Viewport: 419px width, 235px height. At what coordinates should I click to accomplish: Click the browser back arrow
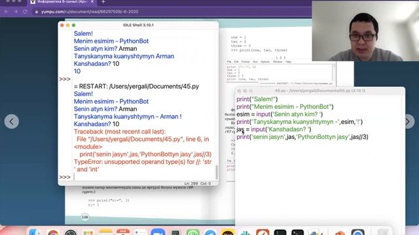[x=6, y=12]
